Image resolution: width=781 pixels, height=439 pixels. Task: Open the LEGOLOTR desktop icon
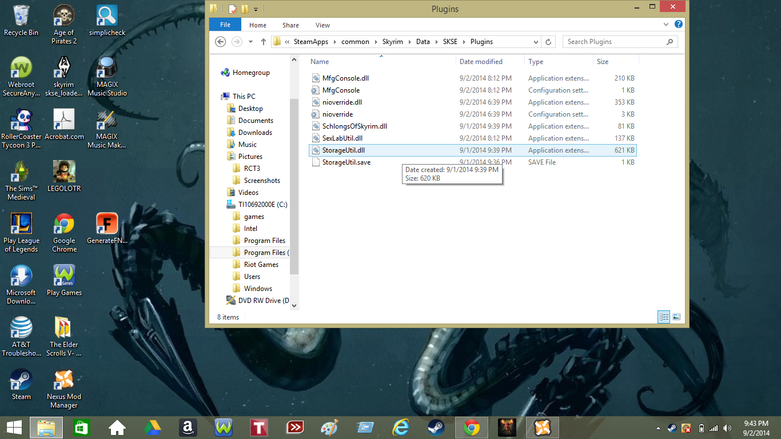(x=64, y=177)
